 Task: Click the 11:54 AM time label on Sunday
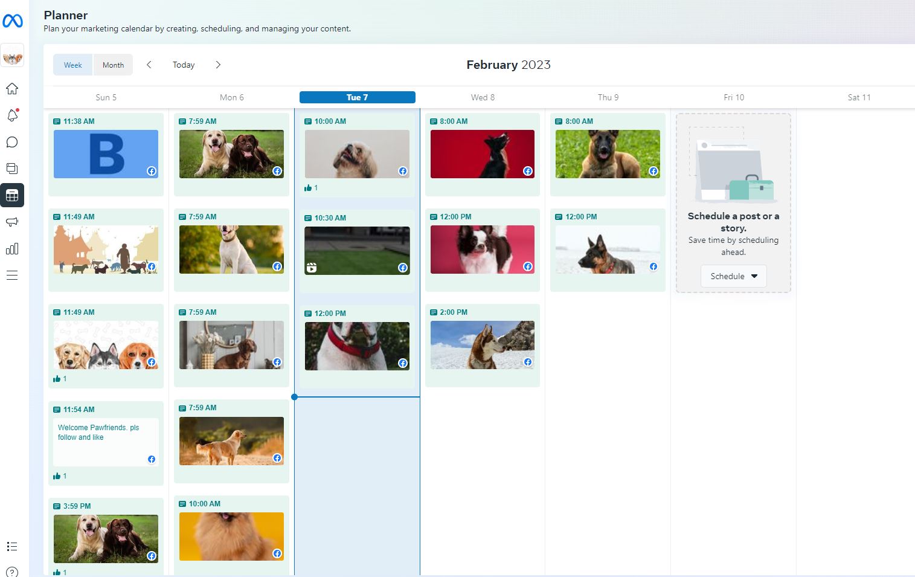coord(79,410)
